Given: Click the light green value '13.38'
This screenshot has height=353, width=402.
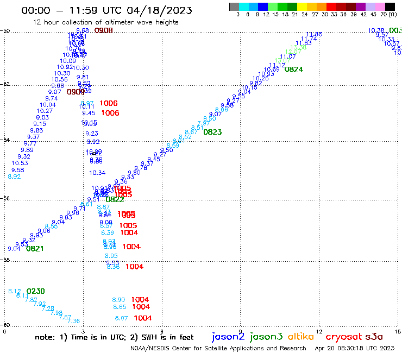Looking at the screenshot, I should (x=298, y=47).
